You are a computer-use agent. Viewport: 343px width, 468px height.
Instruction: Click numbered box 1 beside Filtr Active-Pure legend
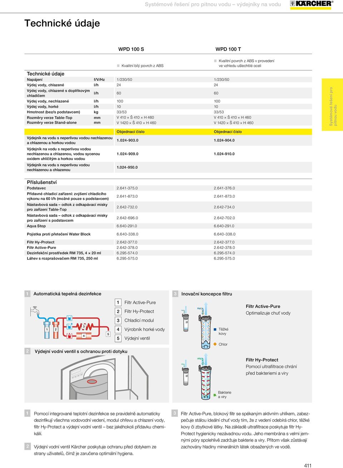118,303
